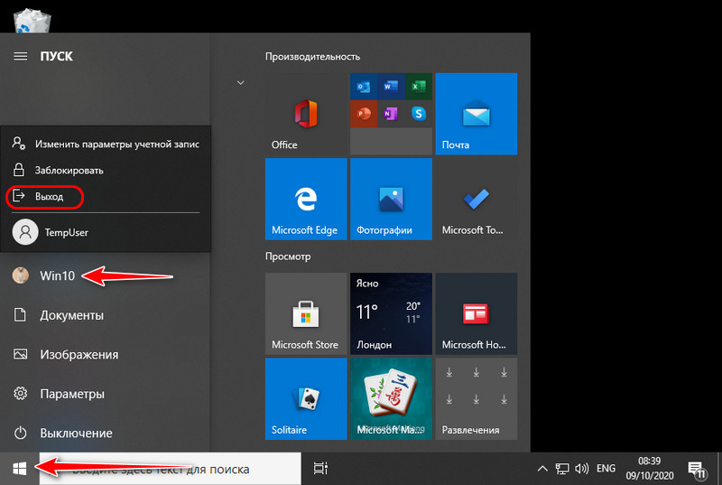Click the network tray icon
This screenshot has height=485, width=722.
pyautogui.click(x=561, y=469)
